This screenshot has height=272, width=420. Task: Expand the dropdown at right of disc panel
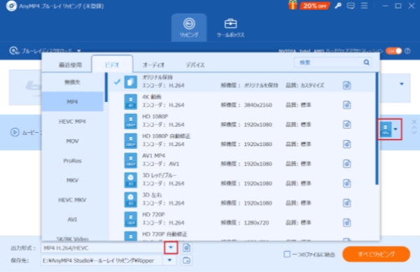click(x=402, y=84)
